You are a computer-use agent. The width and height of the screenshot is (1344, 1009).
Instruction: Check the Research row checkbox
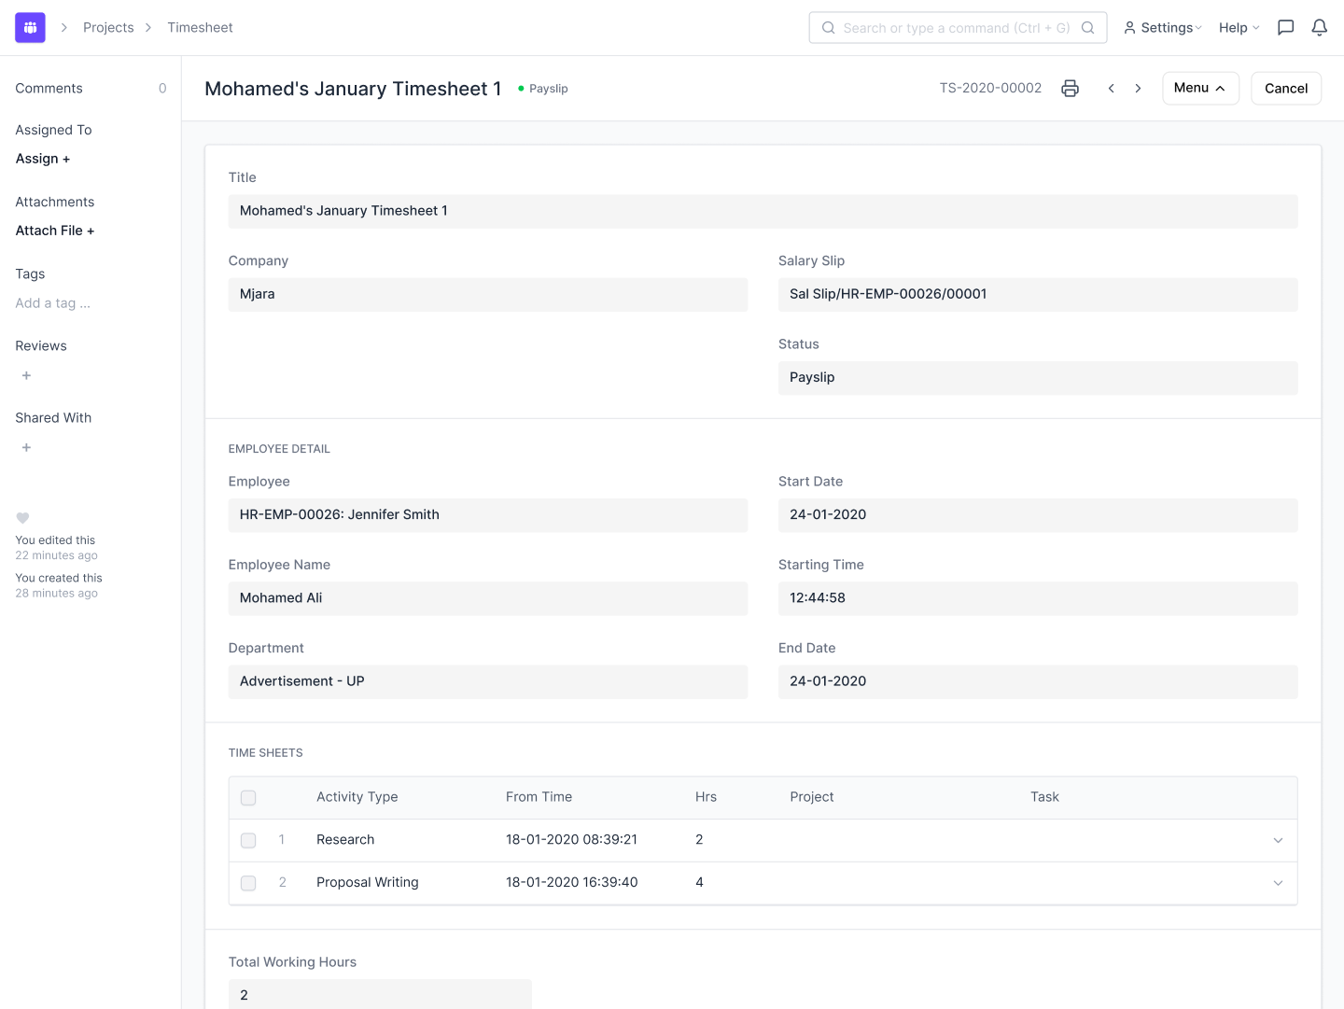(x=248, y=840)
